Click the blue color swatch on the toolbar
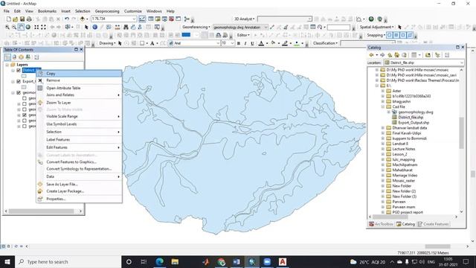476x268 pixels. [186, 35]
